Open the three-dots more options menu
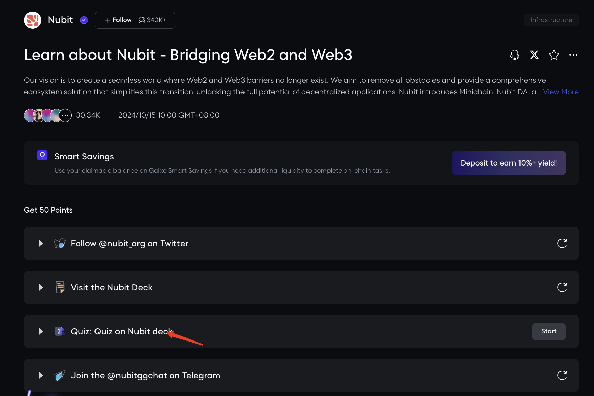The image size is (594, 396). pos(573,55)
